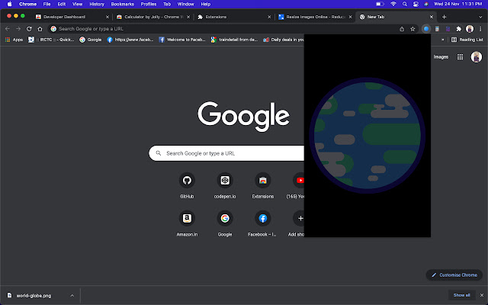Open the IRCTC bookmark

point(51,40)
